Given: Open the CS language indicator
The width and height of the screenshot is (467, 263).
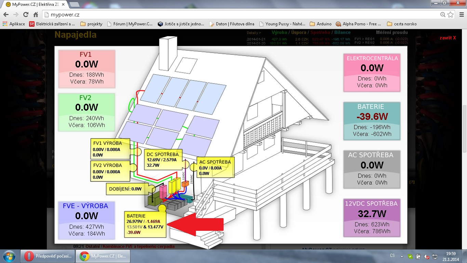Looking at the screenshot, I should (392, 256).
